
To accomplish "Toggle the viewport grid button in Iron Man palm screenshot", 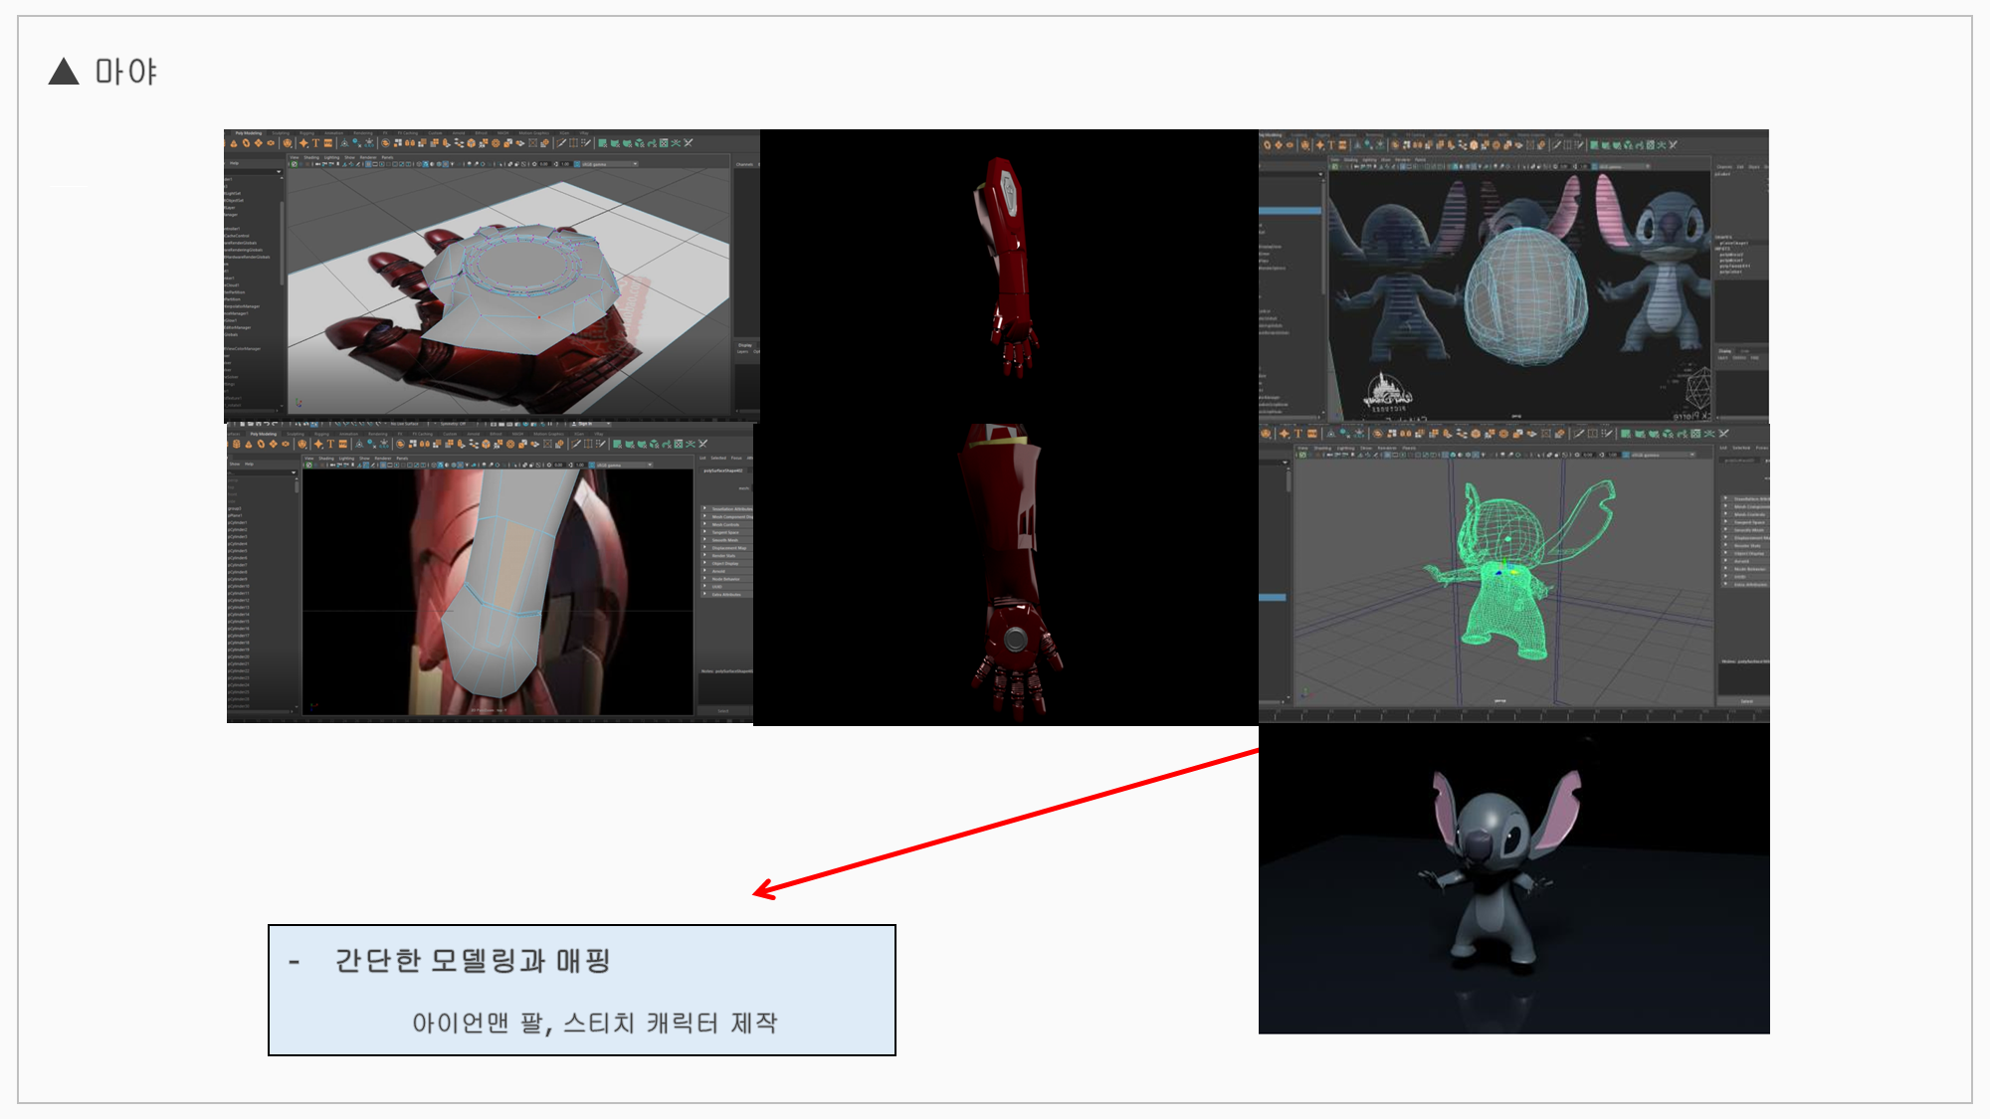I will [369, 164].
